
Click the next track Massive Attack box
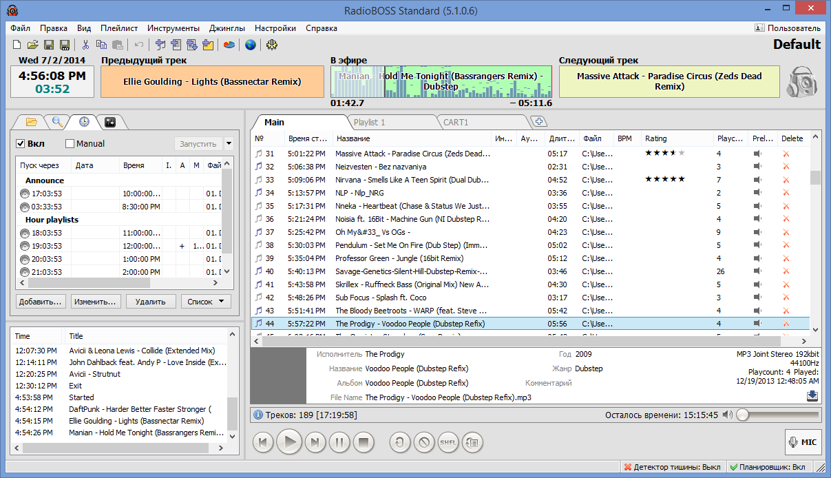point(669,82)
